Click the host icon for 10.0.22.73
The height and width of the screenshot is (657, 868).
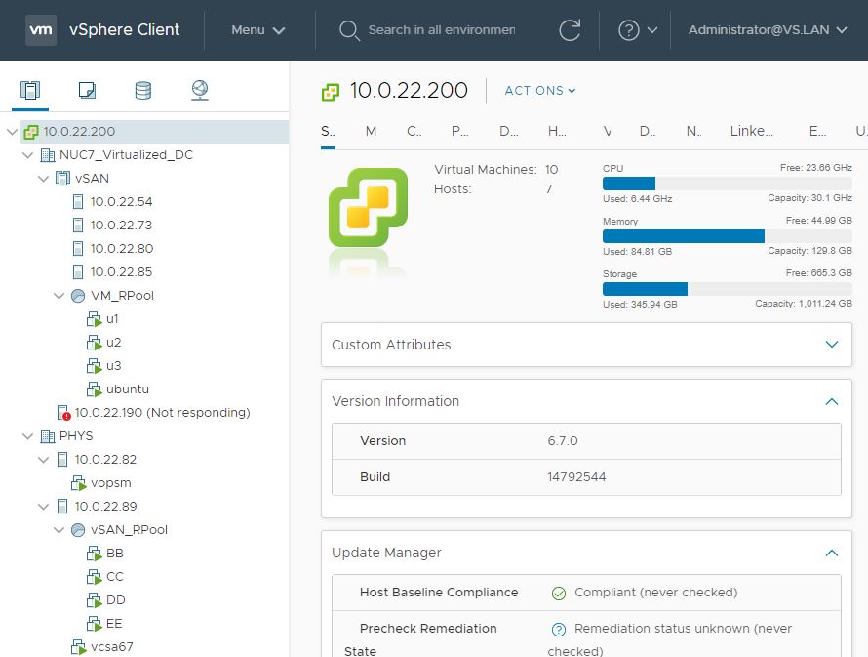click(x=78, y=225)
